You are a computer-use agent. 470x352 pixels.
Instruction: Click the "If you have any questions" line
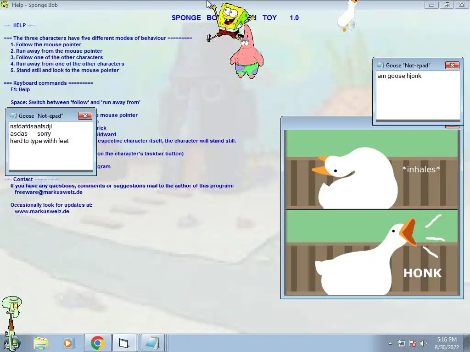point(122,186)
